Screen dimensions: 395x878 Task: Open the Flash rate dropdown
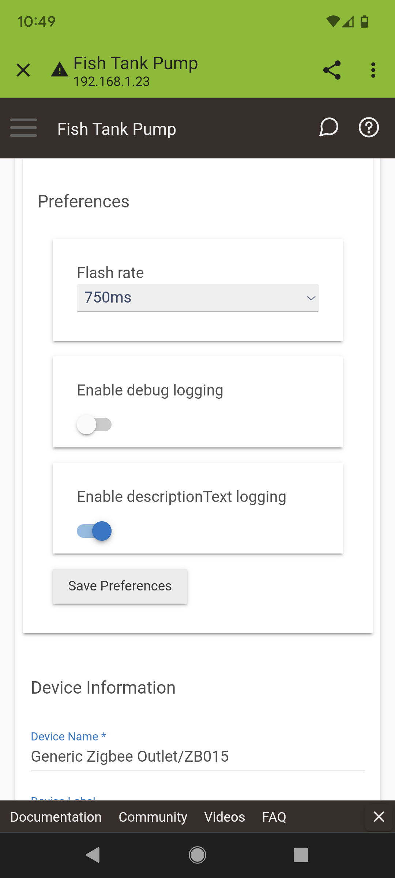tap(198, 298)
